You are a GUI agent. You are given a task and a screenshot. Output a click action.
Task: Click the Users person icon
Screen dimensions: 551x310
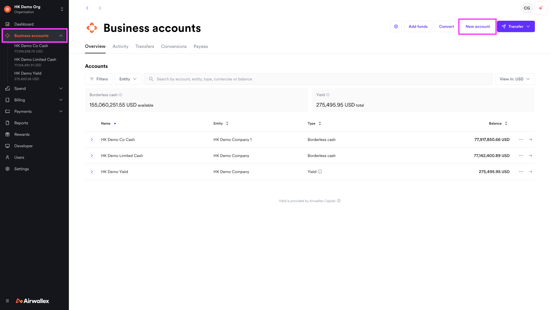pyautogui.click(x=8, y=157)
